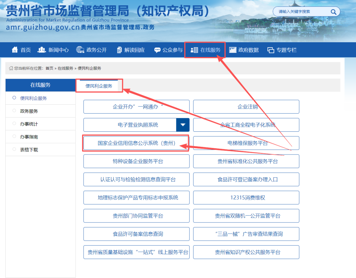Open the 在线服务 navigation menu

pos(205,50)
